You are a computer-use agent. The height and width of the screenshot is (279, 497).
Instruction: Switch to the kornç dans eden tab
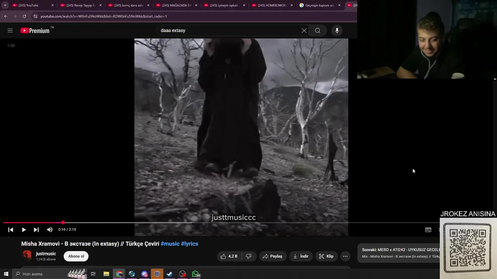tap(128, 5)
